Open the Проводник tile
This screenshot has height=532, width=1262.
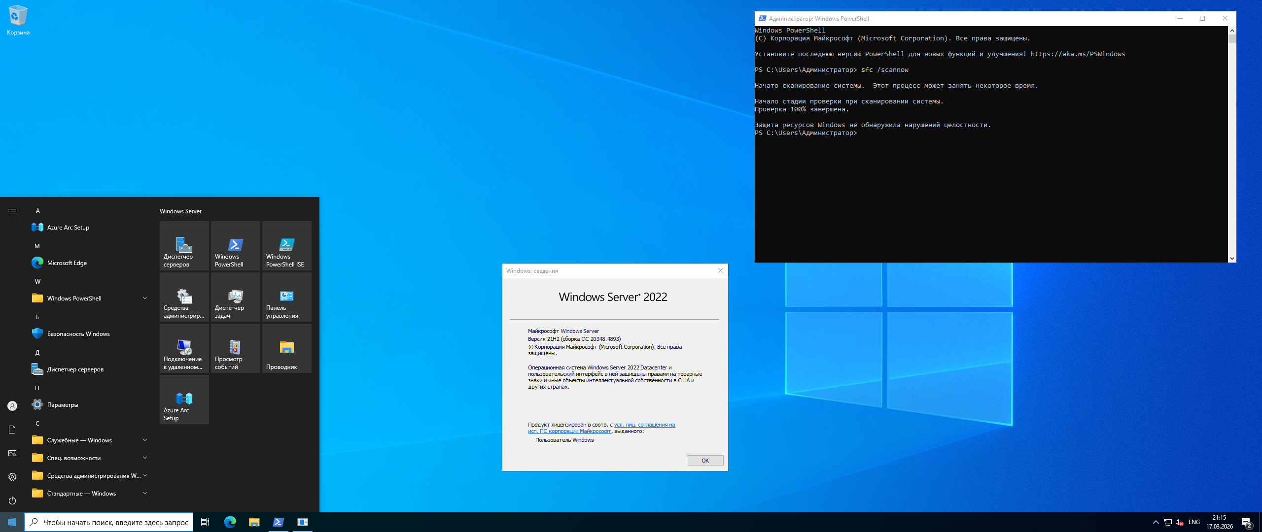(x=286, y=348)
